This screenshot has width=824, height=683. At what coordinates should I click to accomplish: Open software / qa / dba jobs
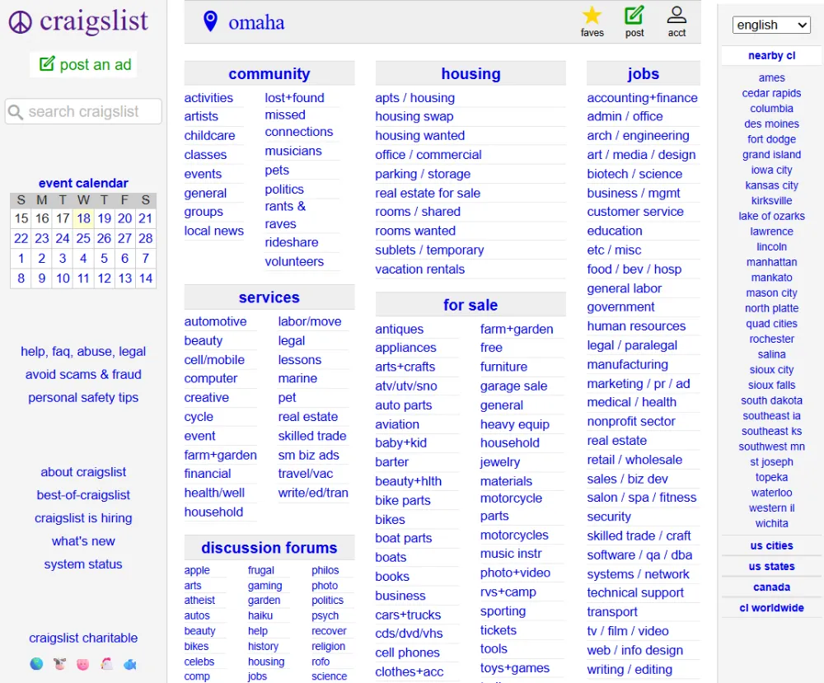[639, 554]
